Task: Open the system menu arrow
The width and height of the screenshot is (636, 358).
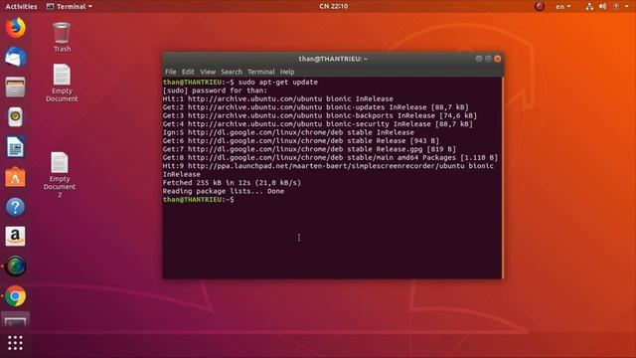Action: (627, 6)
